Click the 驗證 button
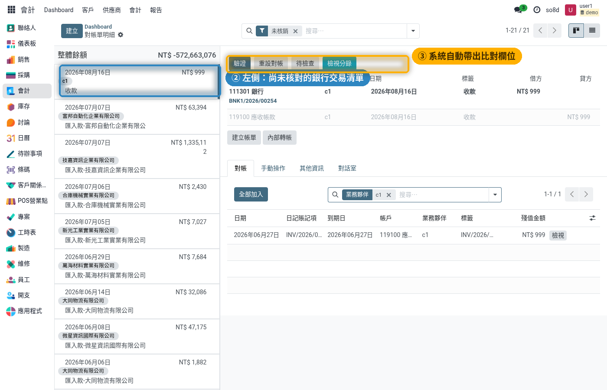 (x=240, y=63)
